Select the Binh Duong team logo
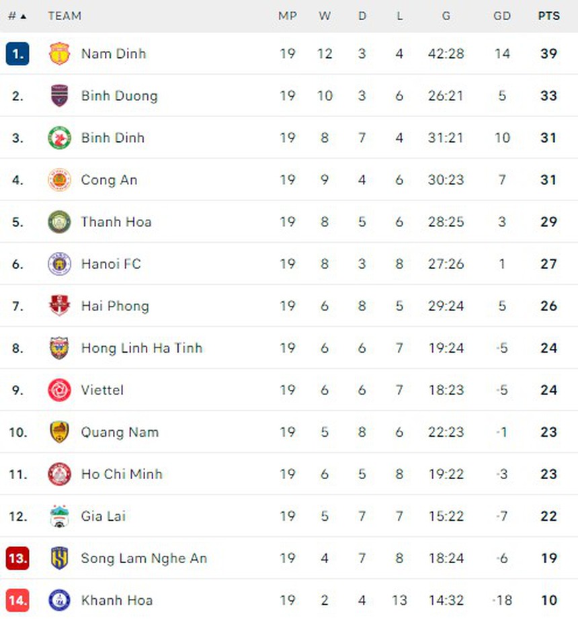 [58, 95]
